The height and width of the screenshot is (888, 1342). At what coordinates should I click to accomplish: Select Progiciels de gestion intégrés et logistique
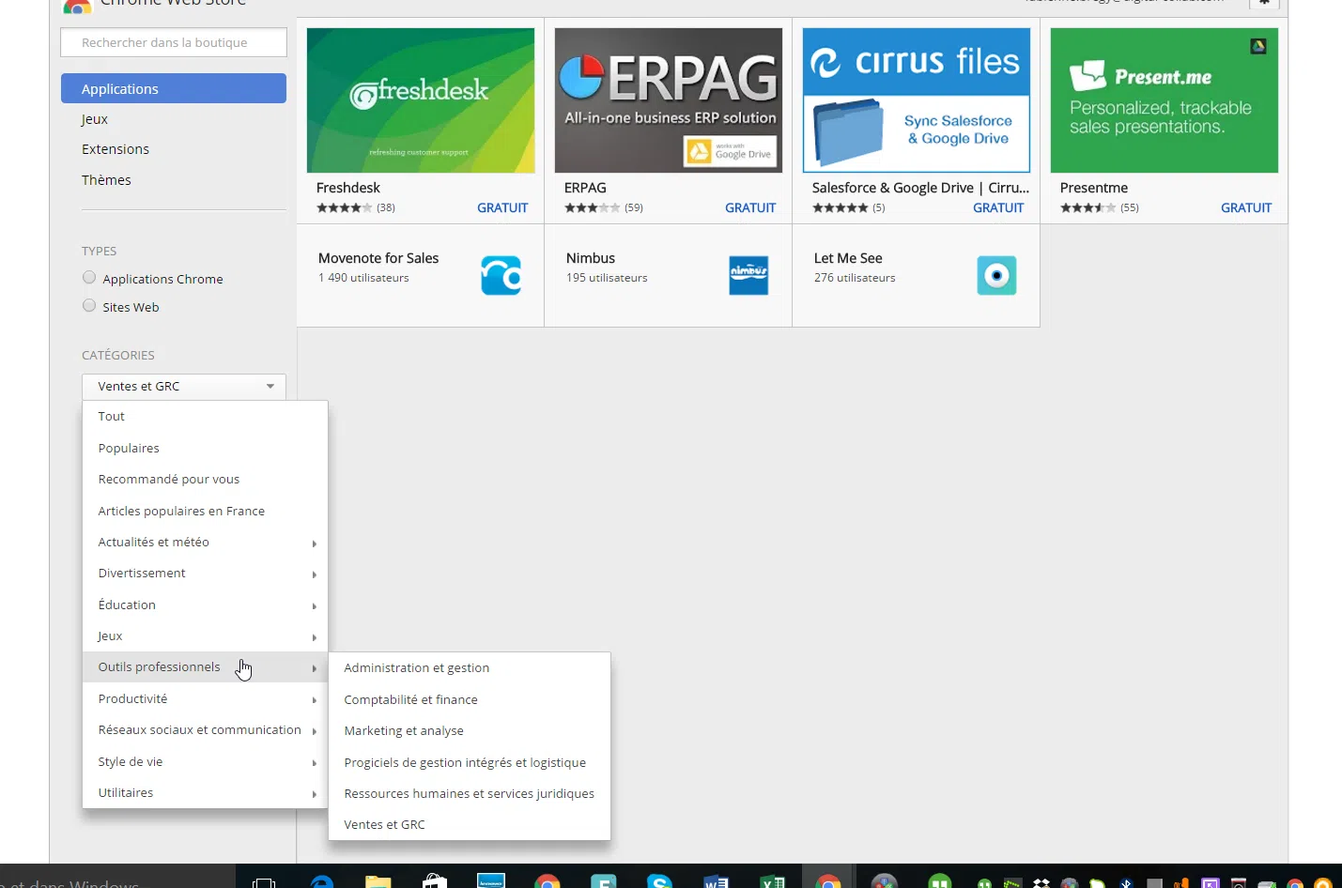point(470,763)
